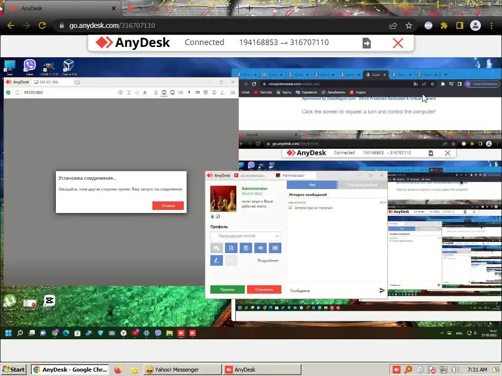Toggle the drawing pen permission button
The image size is (502, 376).
[x=216, y=260]
